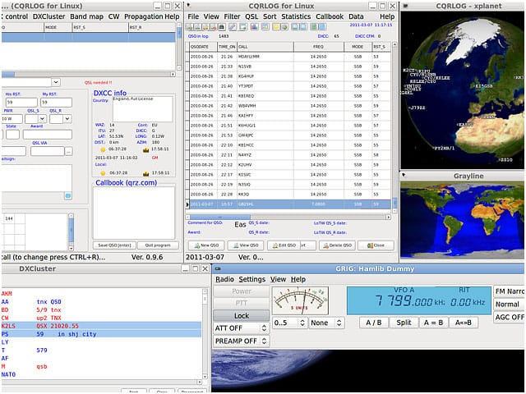526x394 pixels.
Task: Click the green square icon near the toolbar end
Action: pyautogui.click(x=314, y=27)
